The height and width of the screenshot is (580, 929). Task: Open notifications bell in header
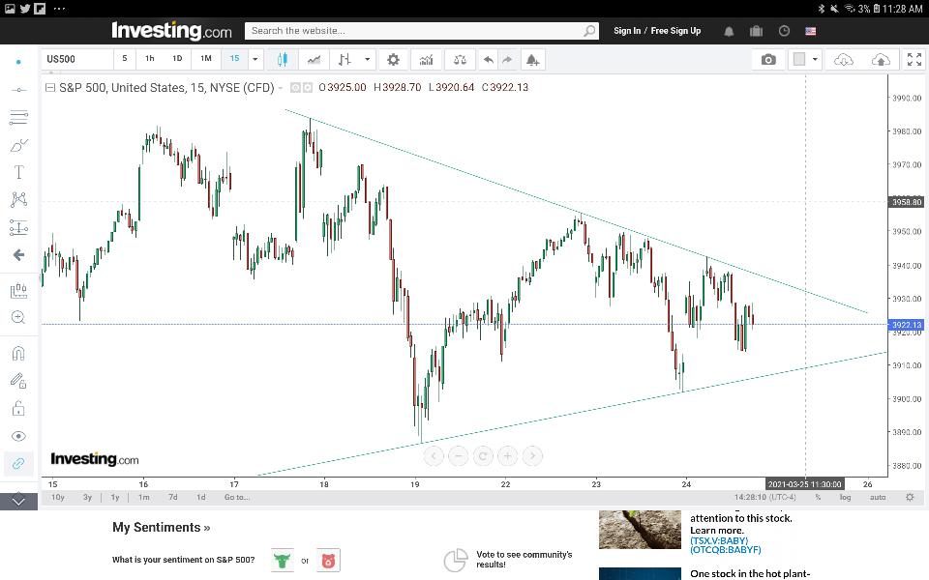pos(729,31)
